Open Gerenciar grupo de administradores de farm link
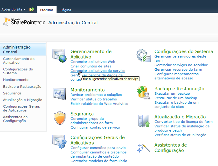Image resolution: width=218 pixels, height=166 pixels. 92,121
